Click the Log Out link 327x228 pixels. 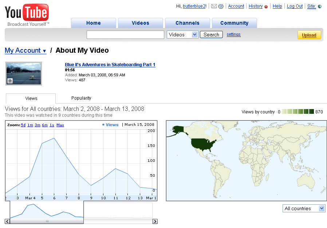pyautogui.click(x=295, y=6)
